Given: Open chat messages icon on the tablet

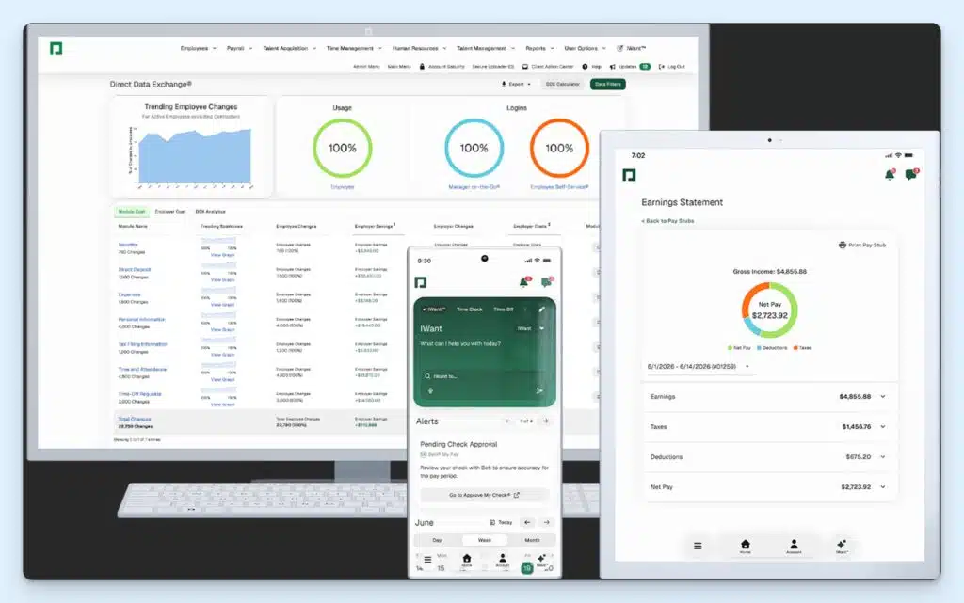Looking at the screenshot, I should pyautogui.click(x=911, y=175).
